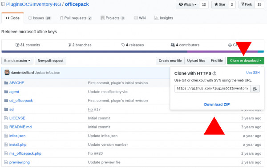267x168 pixels.
Task: Click the repository book icon beside the title
Action: (3, 4)
